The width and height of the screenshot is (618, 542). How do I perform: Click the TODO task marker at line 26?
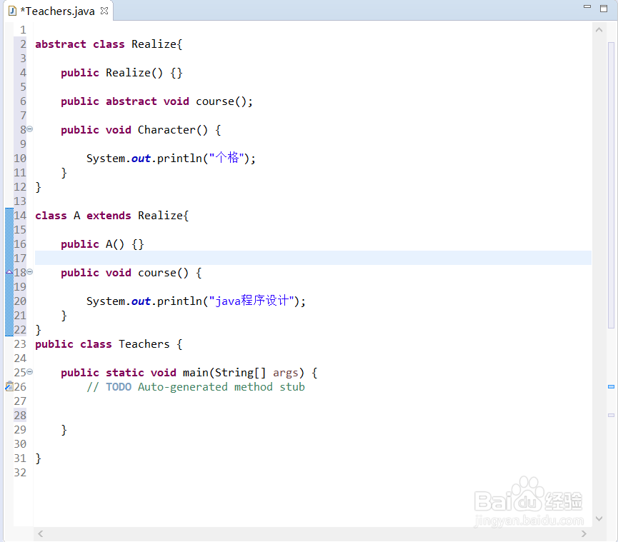9,386
